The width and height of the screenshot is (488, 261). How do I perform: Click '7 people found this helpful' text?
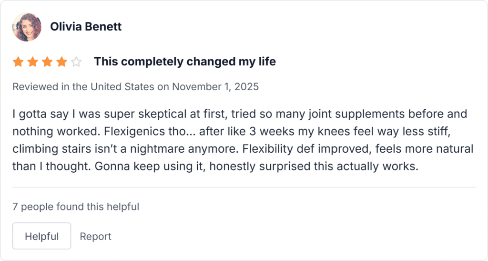pyautogui.click(x=76, y=207)
